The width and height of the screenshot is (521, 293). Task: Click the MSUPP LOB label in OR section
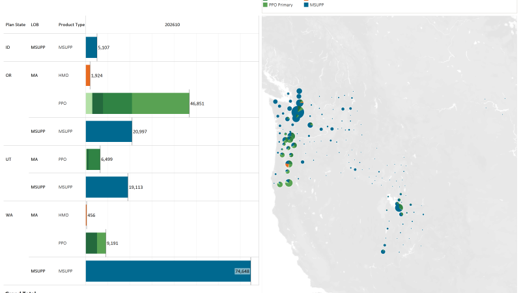coord(38,132)
